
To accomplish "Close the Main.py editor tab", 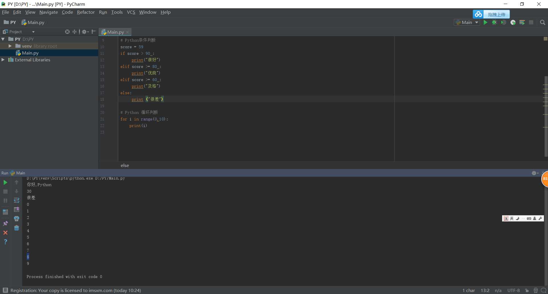I will (128, 32).
